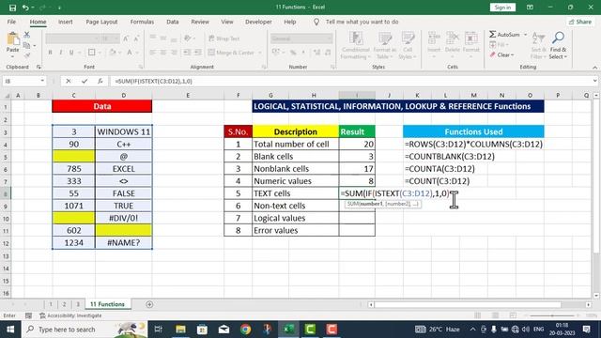Screen dimensions: 601x338
Task: Click the Share button
Action: tap(580, 22)
